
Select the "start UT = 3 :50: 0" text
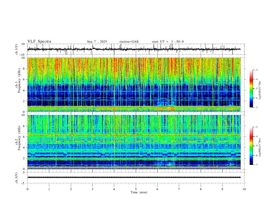point(168,42)
